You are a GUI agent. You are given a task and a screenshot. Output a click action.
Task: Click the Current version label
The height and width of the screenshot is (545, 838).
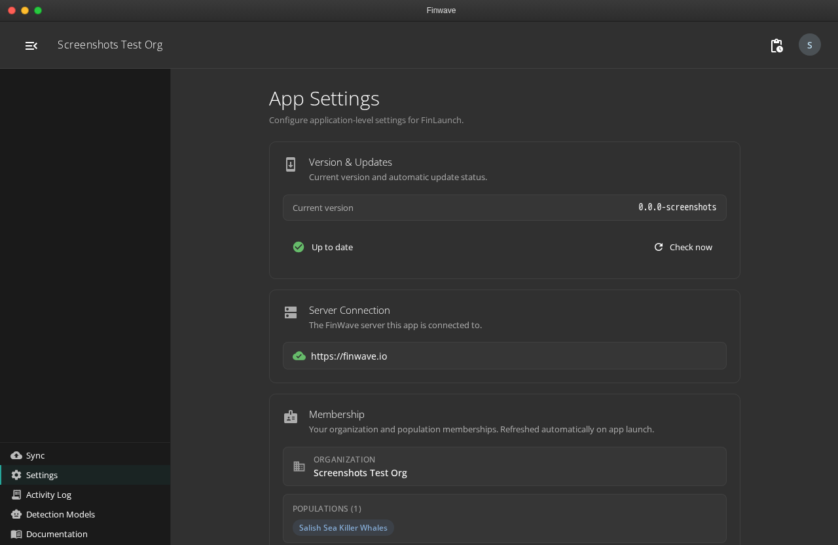click(x=323, y=208)
